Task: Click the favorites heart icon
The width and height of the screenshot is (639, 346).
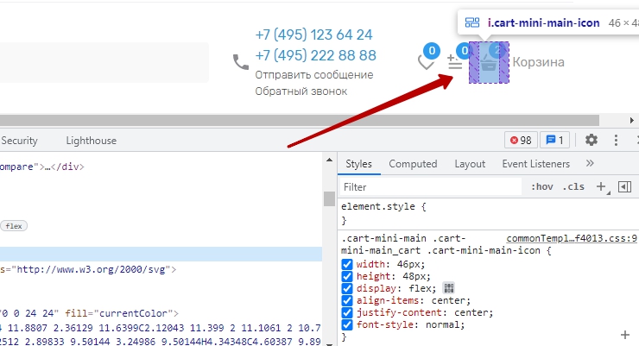Action: [426, 62]
